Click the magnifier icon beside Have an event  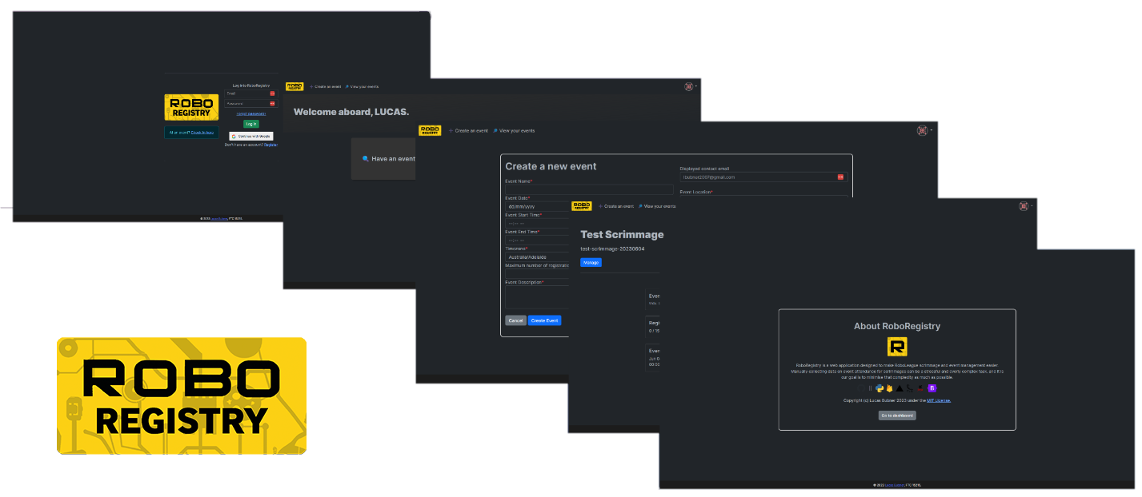point(366,158)
